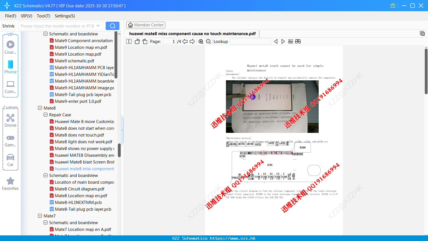Click the yellow toolbox icon in title bar
The width and height of the screenshot is (428, 241).
(393, 6)
